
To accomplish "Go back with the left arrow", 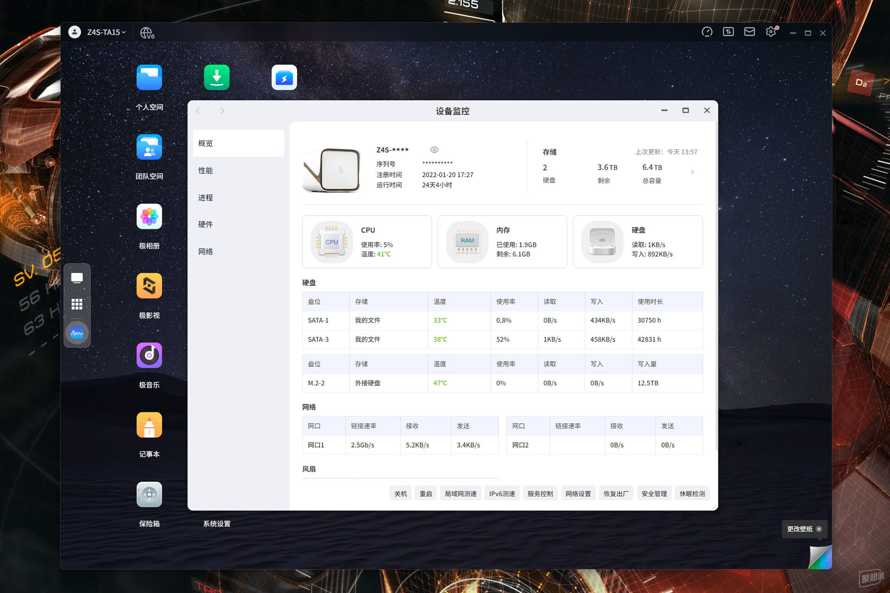I will (198, 111).
